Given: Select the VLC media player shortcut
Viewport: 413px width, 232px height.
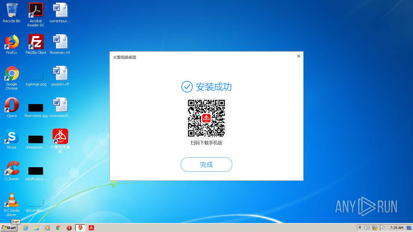Looking at the screenshot, I should click(12, 204).
